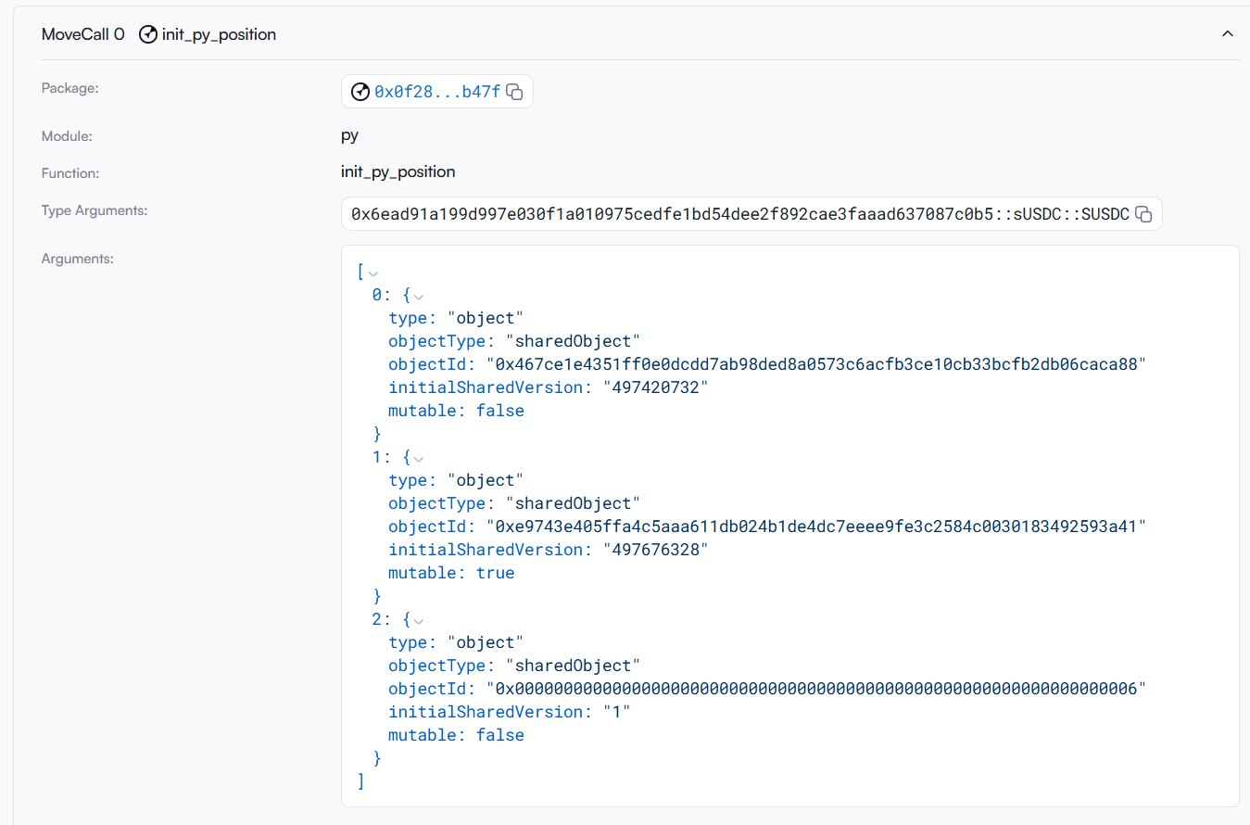Screen dimensions: 1250x825
Task: Click init_py_position label in the header
Action: (219, 34)
